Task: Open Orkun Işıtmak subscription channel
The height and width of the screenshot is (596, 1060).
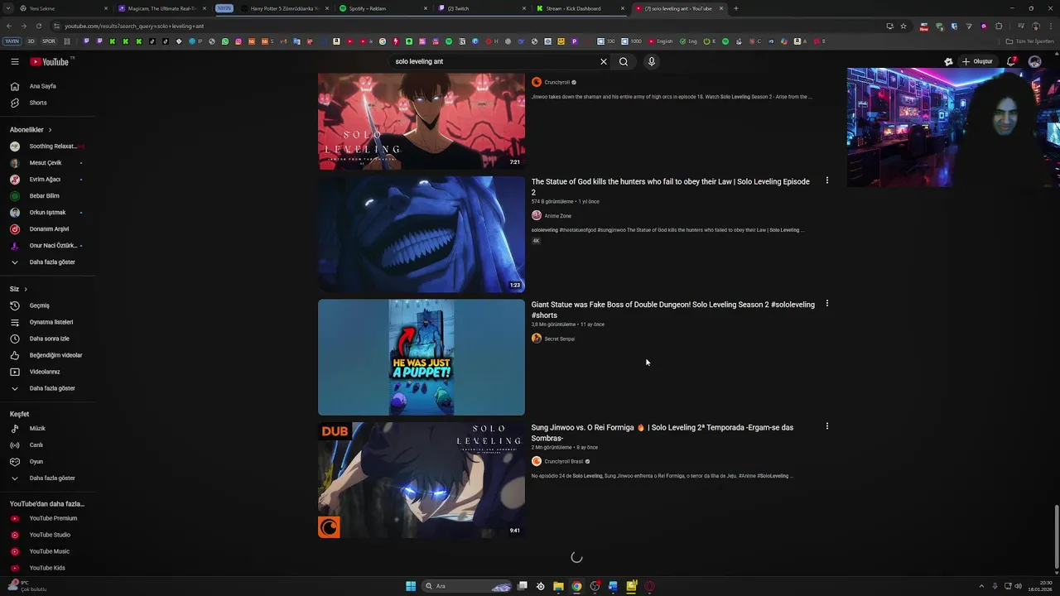Action: pyautogui.click(x=47, y=213)
